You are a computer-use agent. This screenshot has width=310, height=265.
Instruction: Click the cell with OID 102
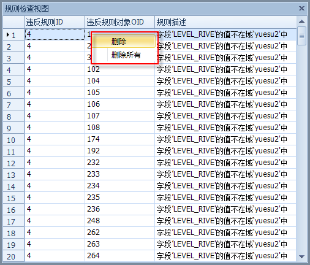(x=119, y=69)
